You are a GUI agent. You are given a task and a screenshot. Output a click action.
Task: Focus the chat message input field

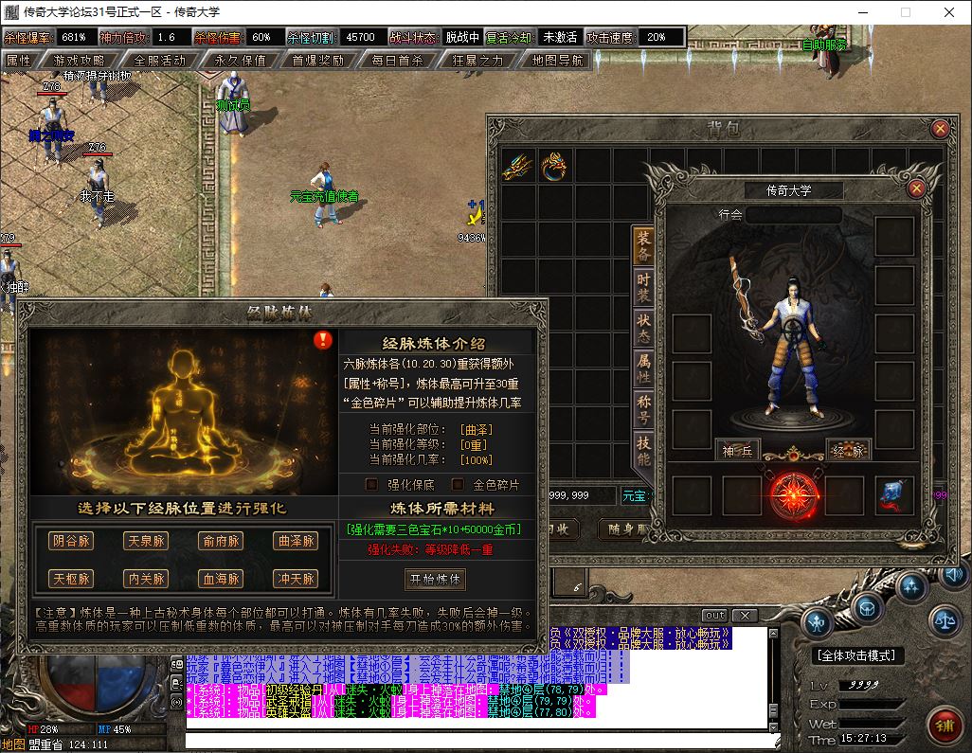[x=481, y=742]
